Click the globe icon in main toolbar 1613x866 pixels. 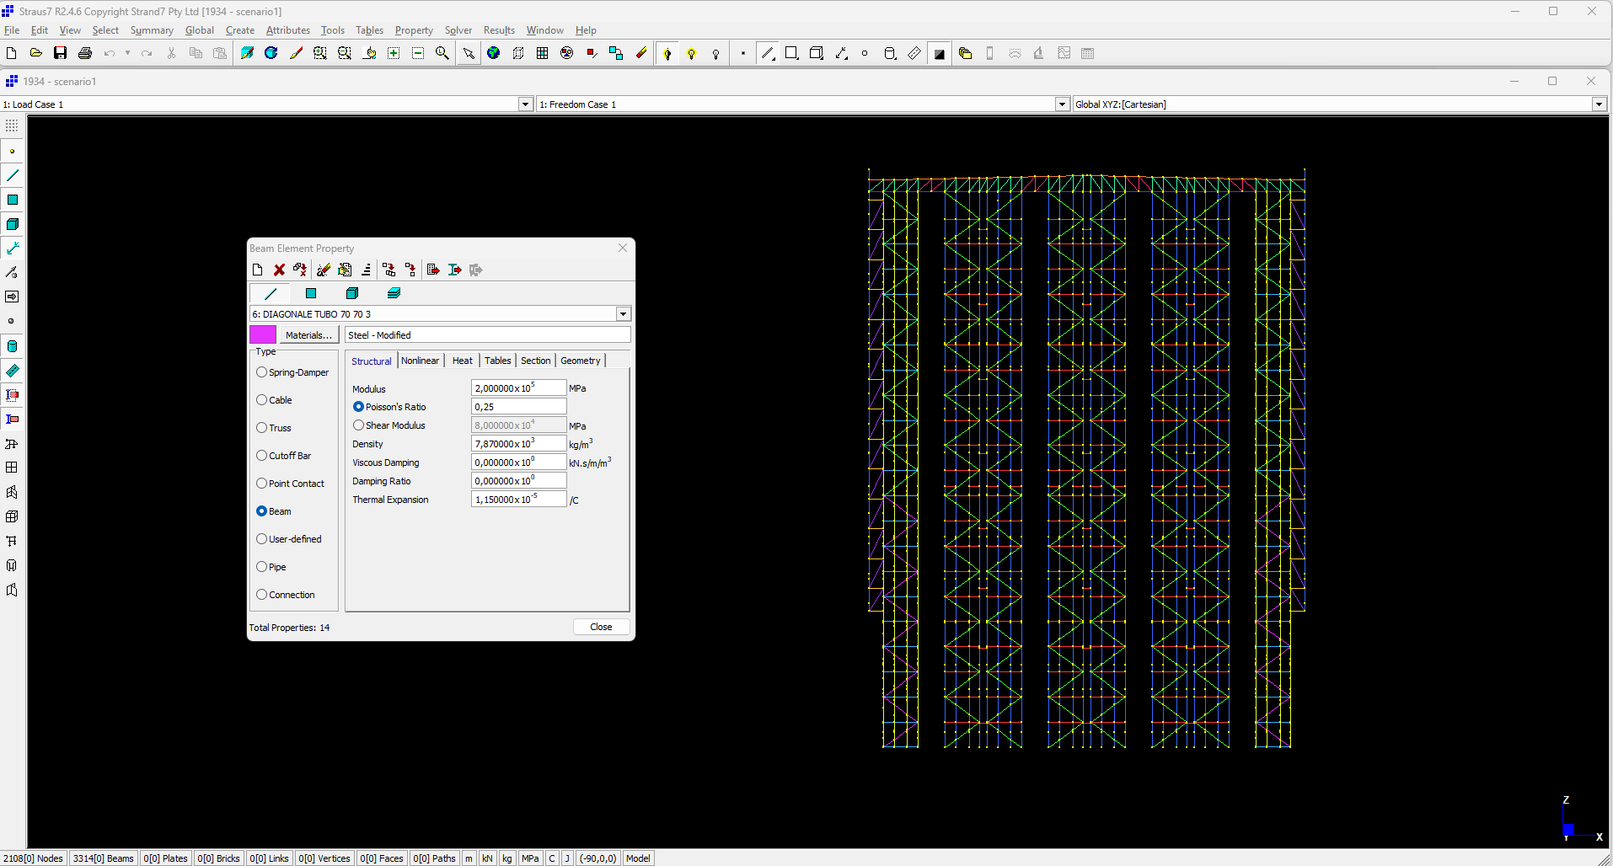494,53
